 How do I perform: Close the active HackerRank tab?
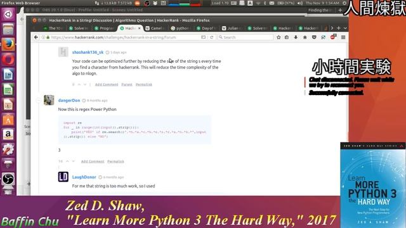point(140,28)
